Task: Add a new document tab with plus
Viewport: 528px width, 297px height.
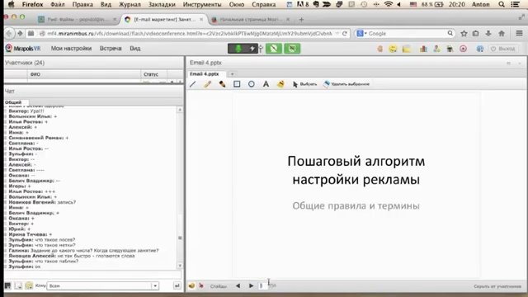Action: (232, 73)
